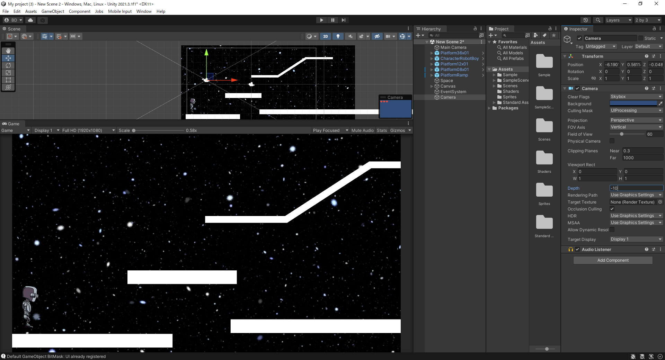
Task: Disable Occlusion Culling on the Camera
Action: [x=612, y=209]
